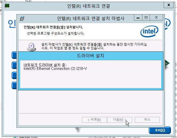Click the text 선택한 프로그램 구성요소가 설치됩니다
177x138 pixels.
(55, 33)
